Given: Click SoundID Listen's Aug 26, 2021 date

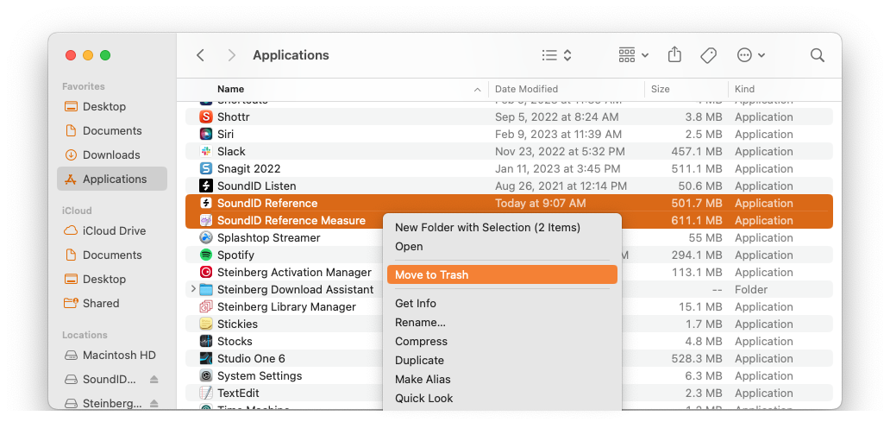Looking at the screenshot, I should pos(561,186).
